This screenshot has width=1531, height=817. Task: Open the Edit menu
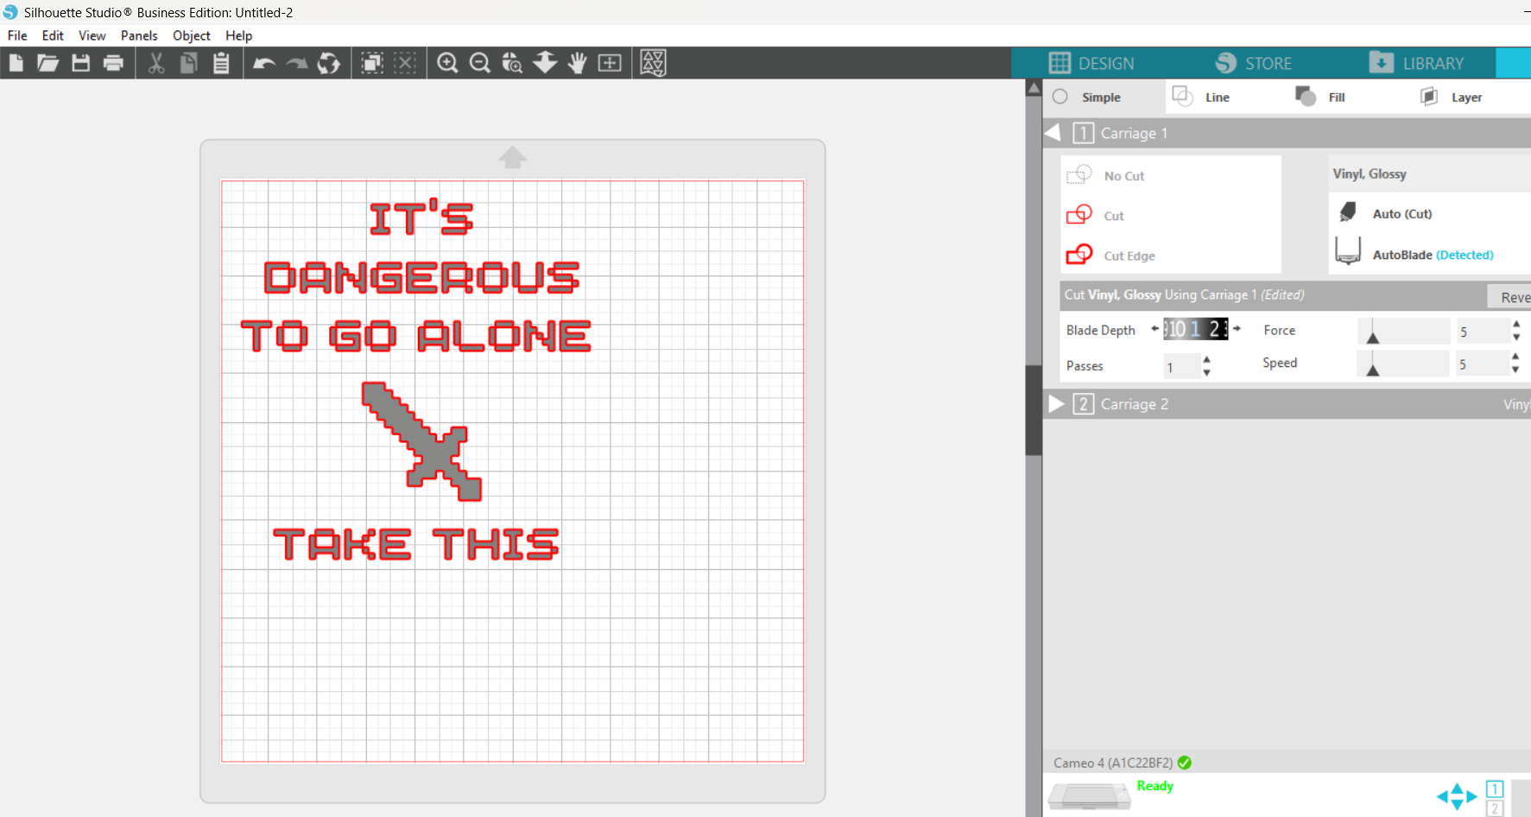pyautogui.click(x=53, y=35)
